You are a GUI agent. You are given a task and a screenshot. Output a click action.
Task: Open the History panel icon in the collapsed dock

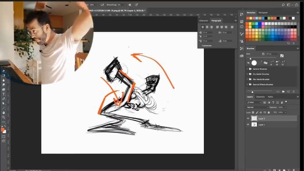point(242,14)
